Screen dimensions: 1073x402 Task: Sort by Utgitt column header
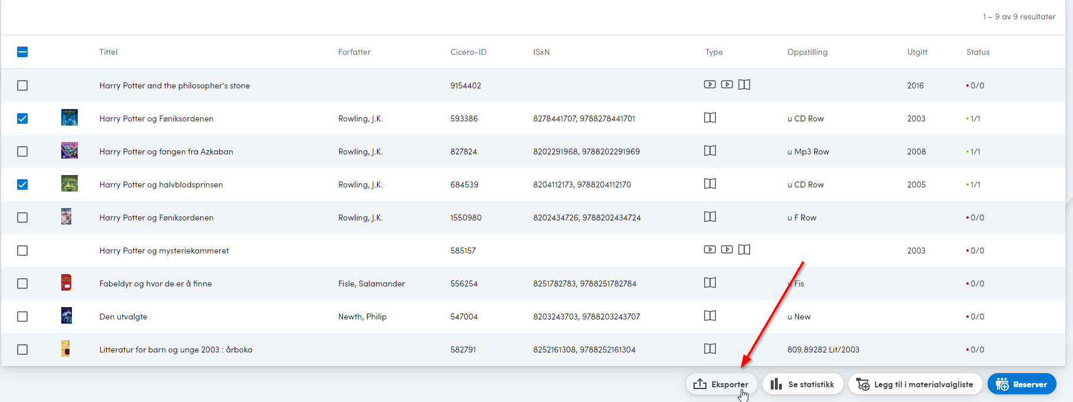[x=917, y=52]
